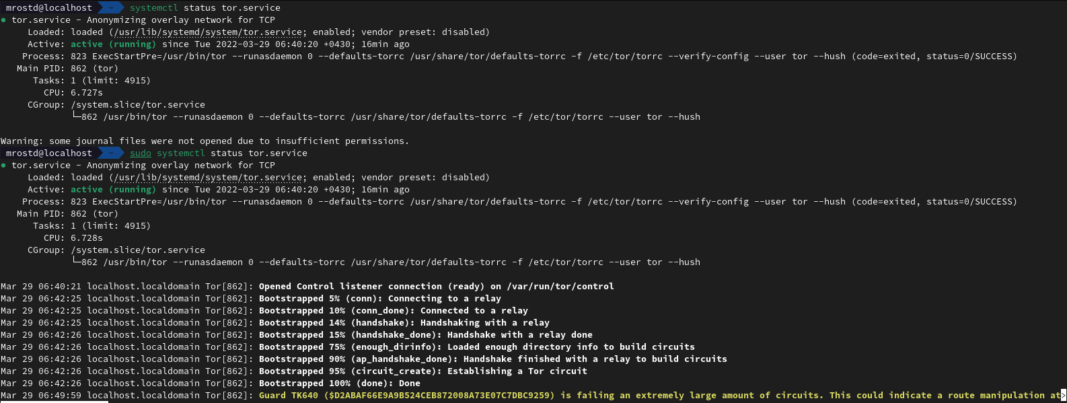Click the first green "active (running)" status text
The width and height of the screenshot is (1067, 403).
pyautogui.click(x=113, y=44)
